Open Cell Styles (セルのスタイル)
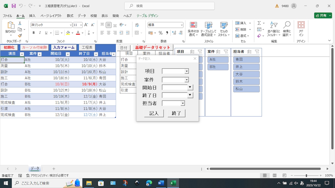This screenshot has width=335, height=188. [x=224, y=29]
